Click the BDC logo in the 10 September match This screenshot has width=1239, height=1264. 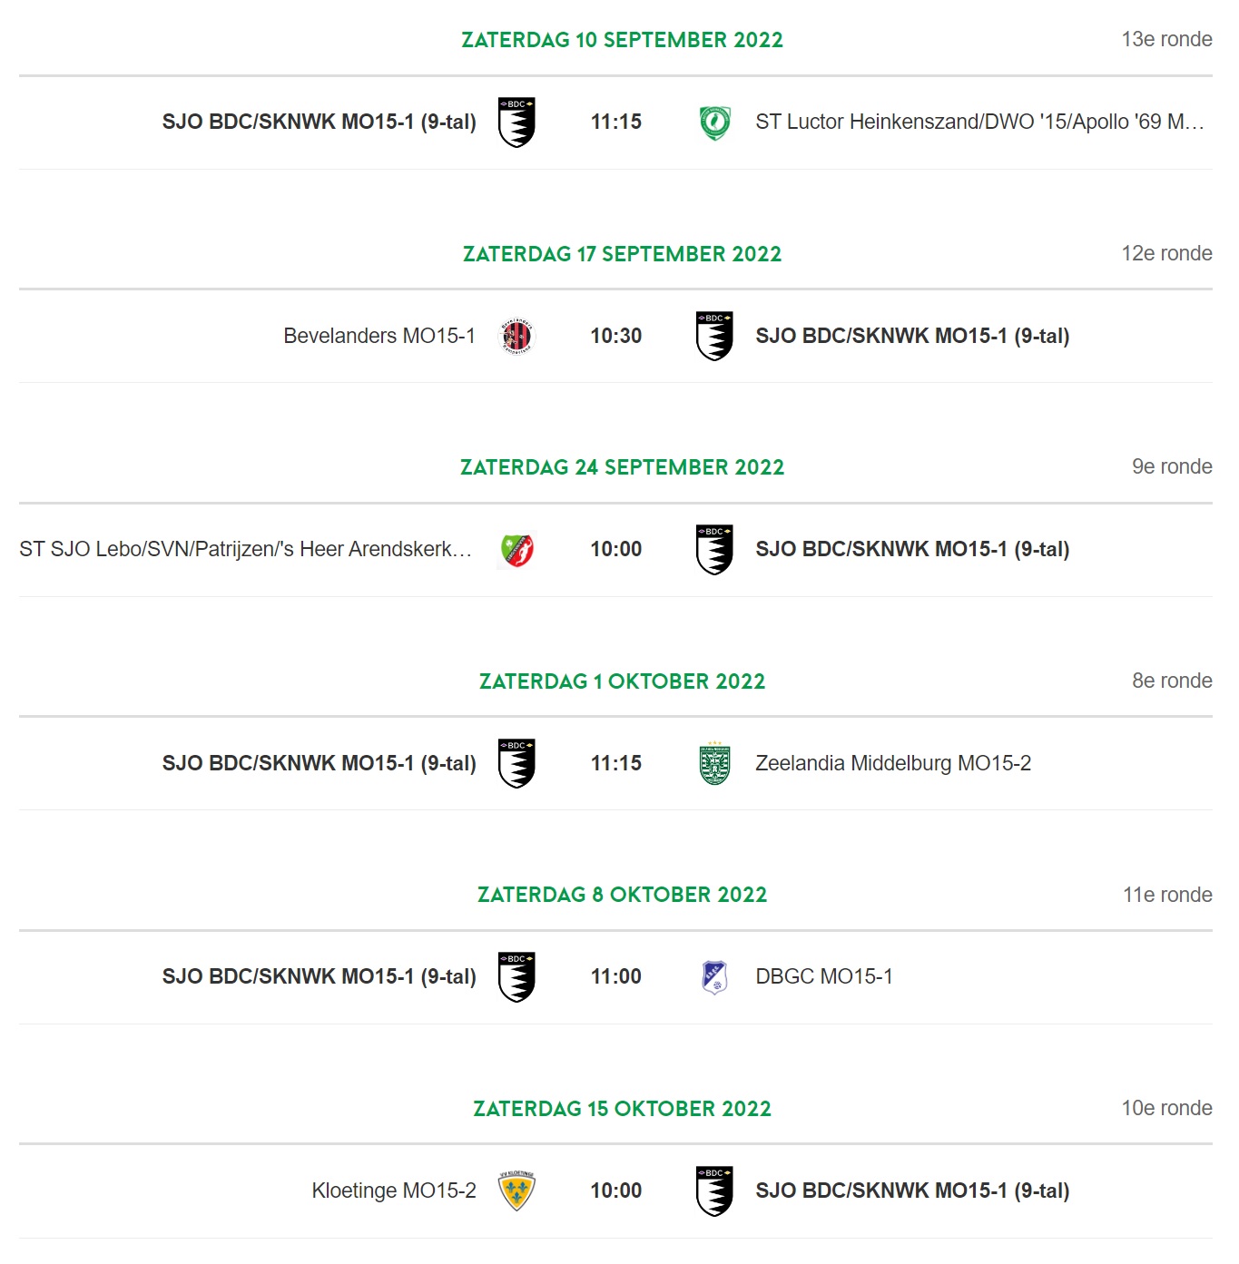[516, 122]
